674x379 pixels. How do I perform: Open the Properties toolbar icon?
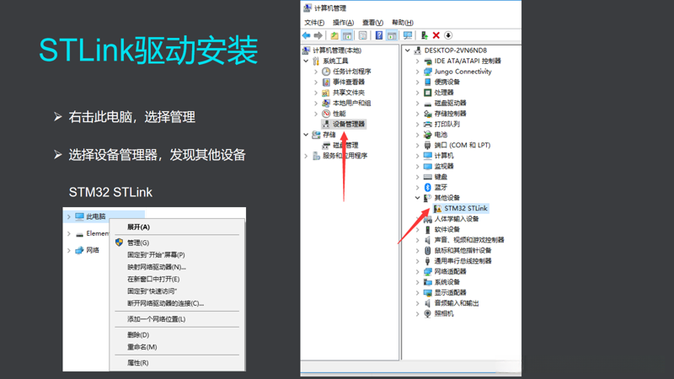click(x=363, y=35)
